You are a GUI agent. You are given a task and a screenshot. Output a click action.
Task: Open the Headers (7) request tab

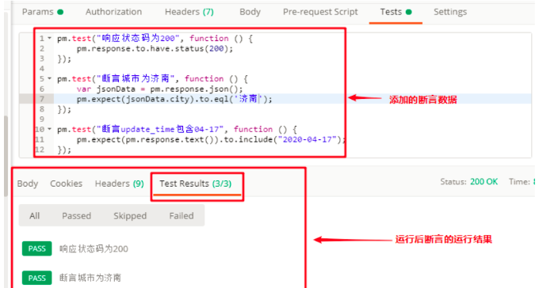coord(189,12)
